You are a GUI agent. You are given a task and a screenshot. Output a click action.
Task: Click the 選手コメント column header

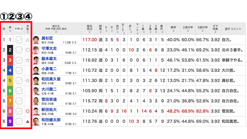coord(233,29)
